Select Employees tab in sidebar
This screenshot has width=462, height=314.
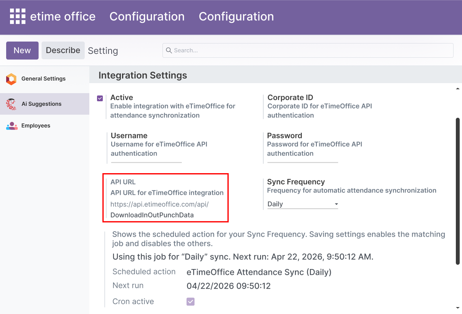click(x=45, y=126)
